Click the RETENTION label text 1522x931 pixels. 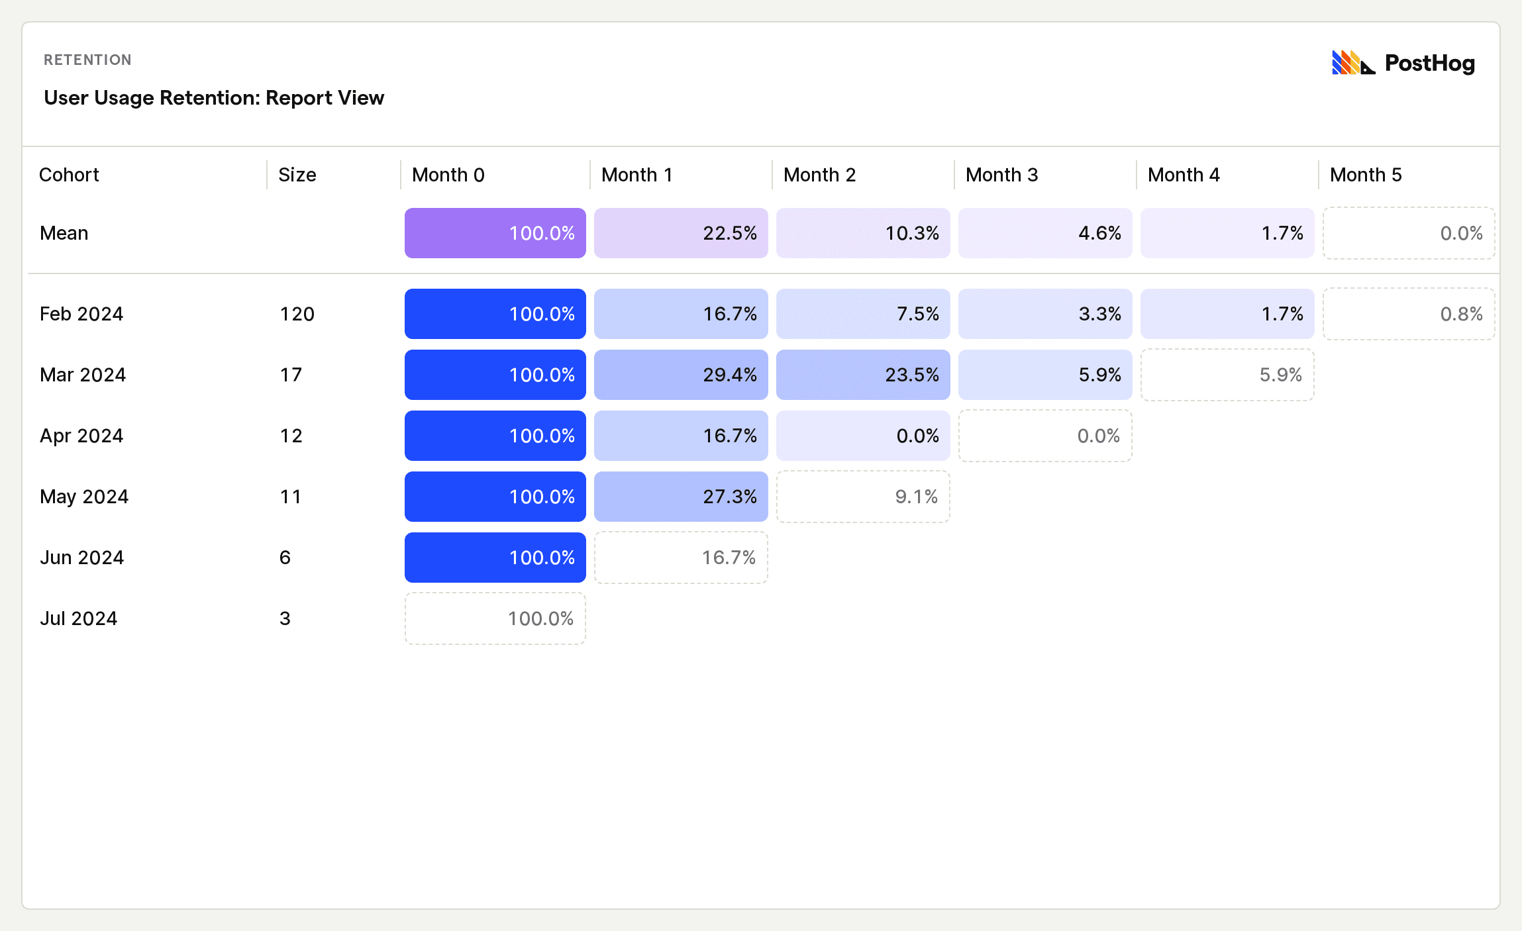(x=87, y=60)
